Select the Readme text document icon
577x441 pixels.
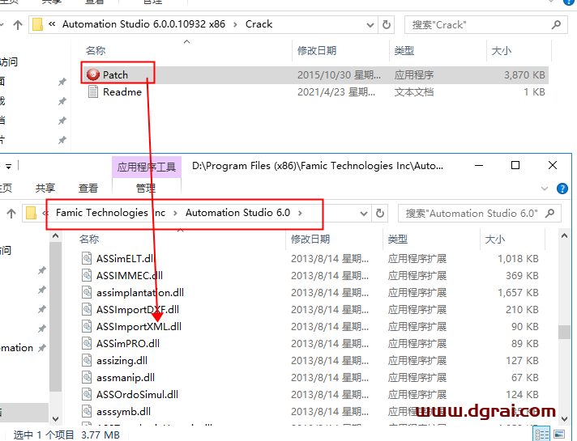pyautogui.click(x=93, y=91)
